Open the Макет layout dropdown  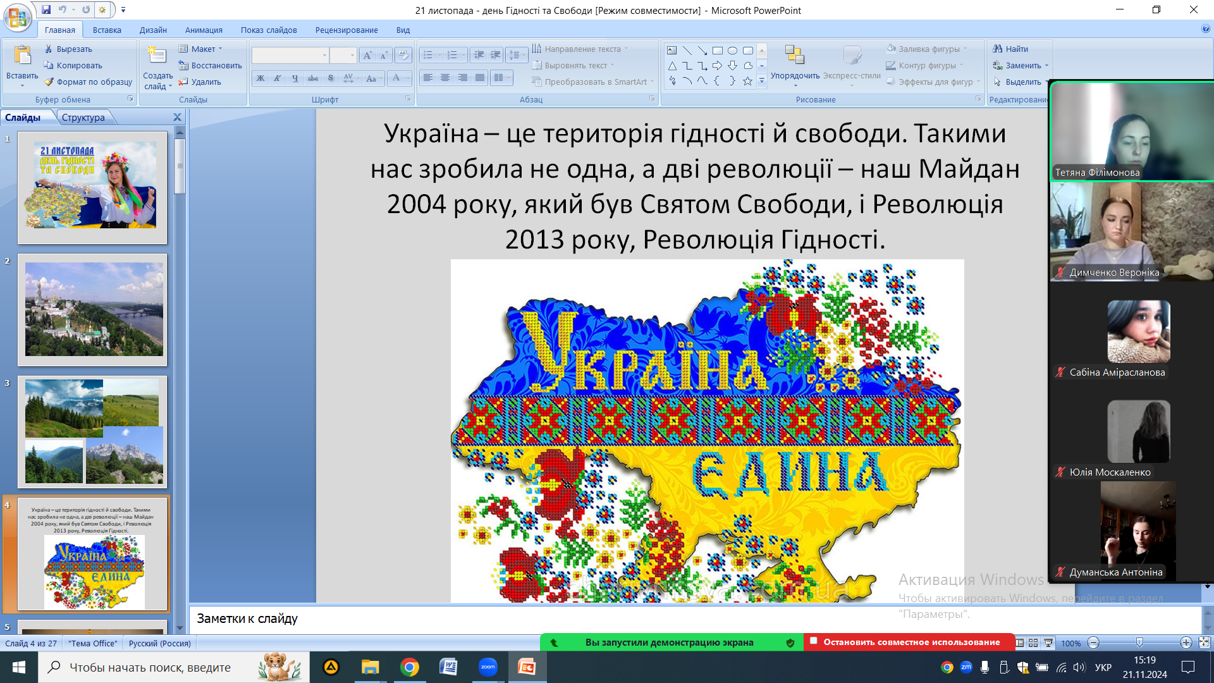pos(202,49)
